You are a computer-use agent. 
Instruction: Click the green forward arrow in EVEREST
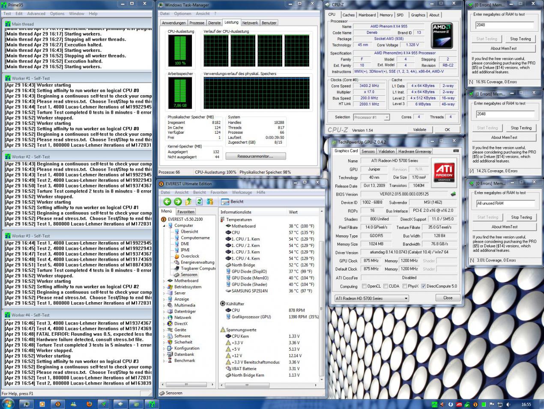(x=178, y=201)
